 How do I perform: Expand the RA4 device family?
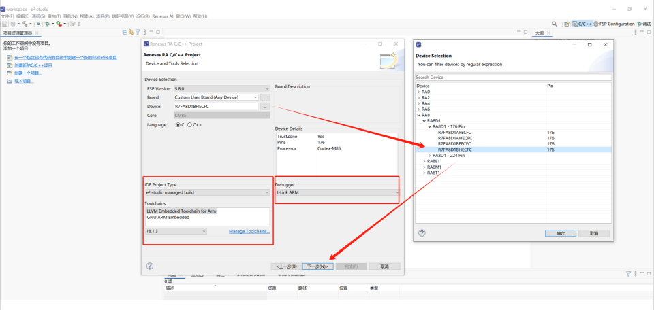pos(419,103)
